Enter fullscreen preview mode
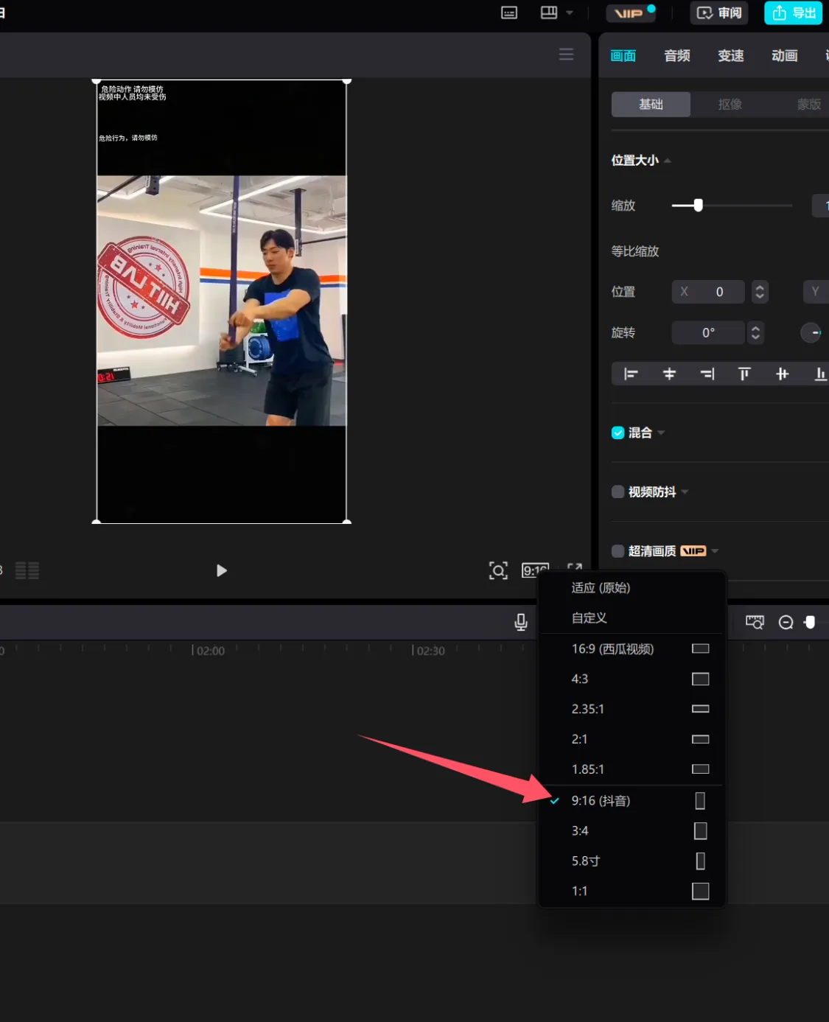Viewport: 829px width, 1022px height. (575, 568)
